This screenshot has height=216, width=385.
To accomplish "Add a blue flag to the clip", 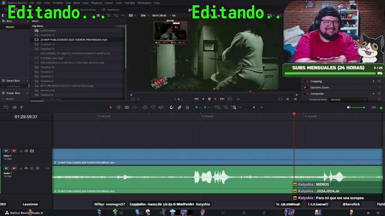I will pyautogui.click(x=196, y=107).
